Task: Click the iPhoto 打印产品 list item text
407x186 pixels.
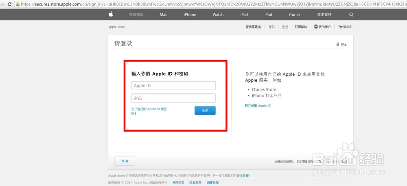Action: pyautogui.click(x=267, y=95)
